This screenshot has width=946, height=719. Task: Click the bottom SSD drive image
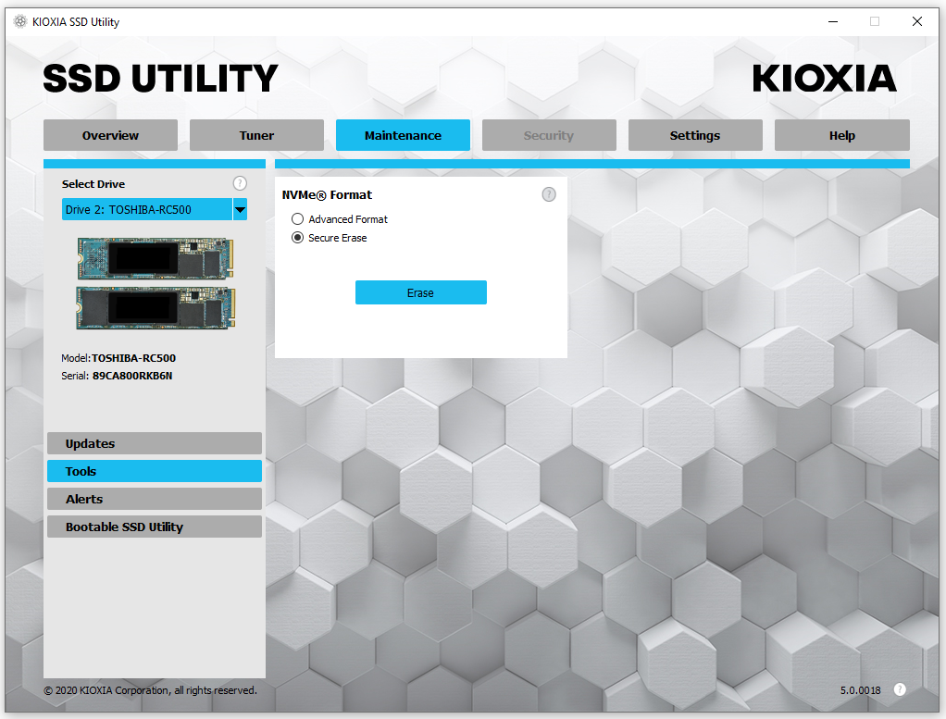[156, 308]
